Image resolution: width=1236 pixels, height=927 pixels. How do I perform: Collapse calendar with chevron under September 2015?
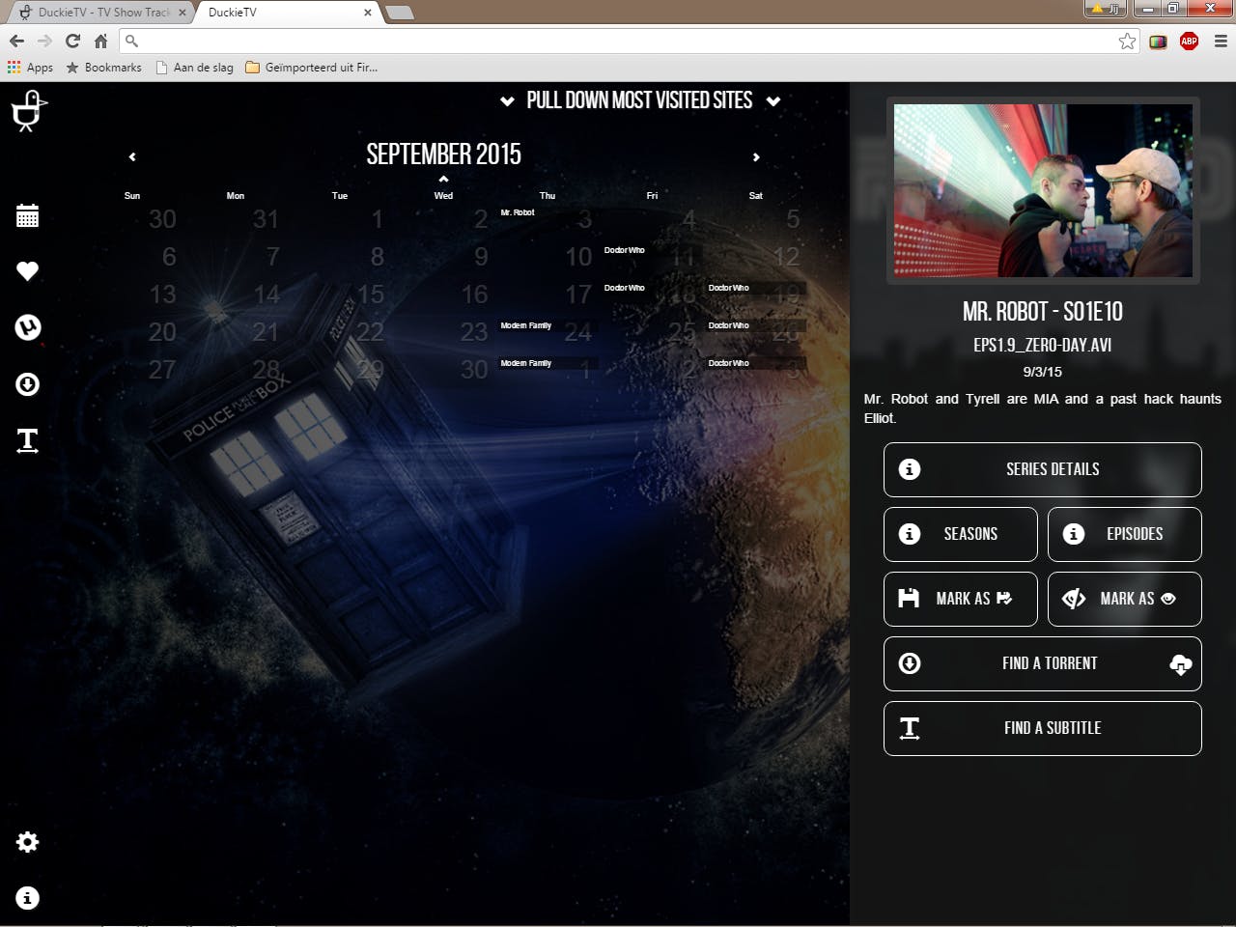pyautogui.click(x=443, y=179)
